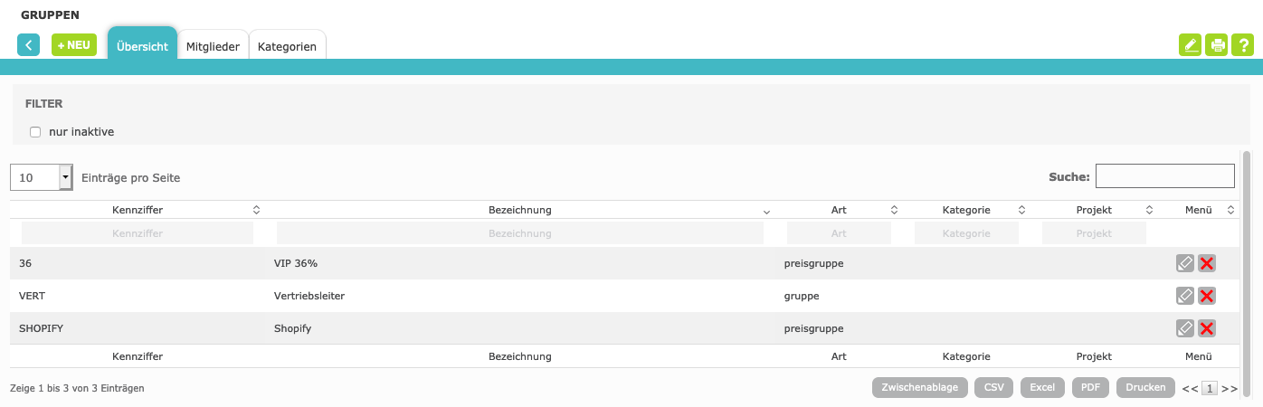Click the + NEU button
This screenshot has height=407, width=1263.
(x=74, y=45)
